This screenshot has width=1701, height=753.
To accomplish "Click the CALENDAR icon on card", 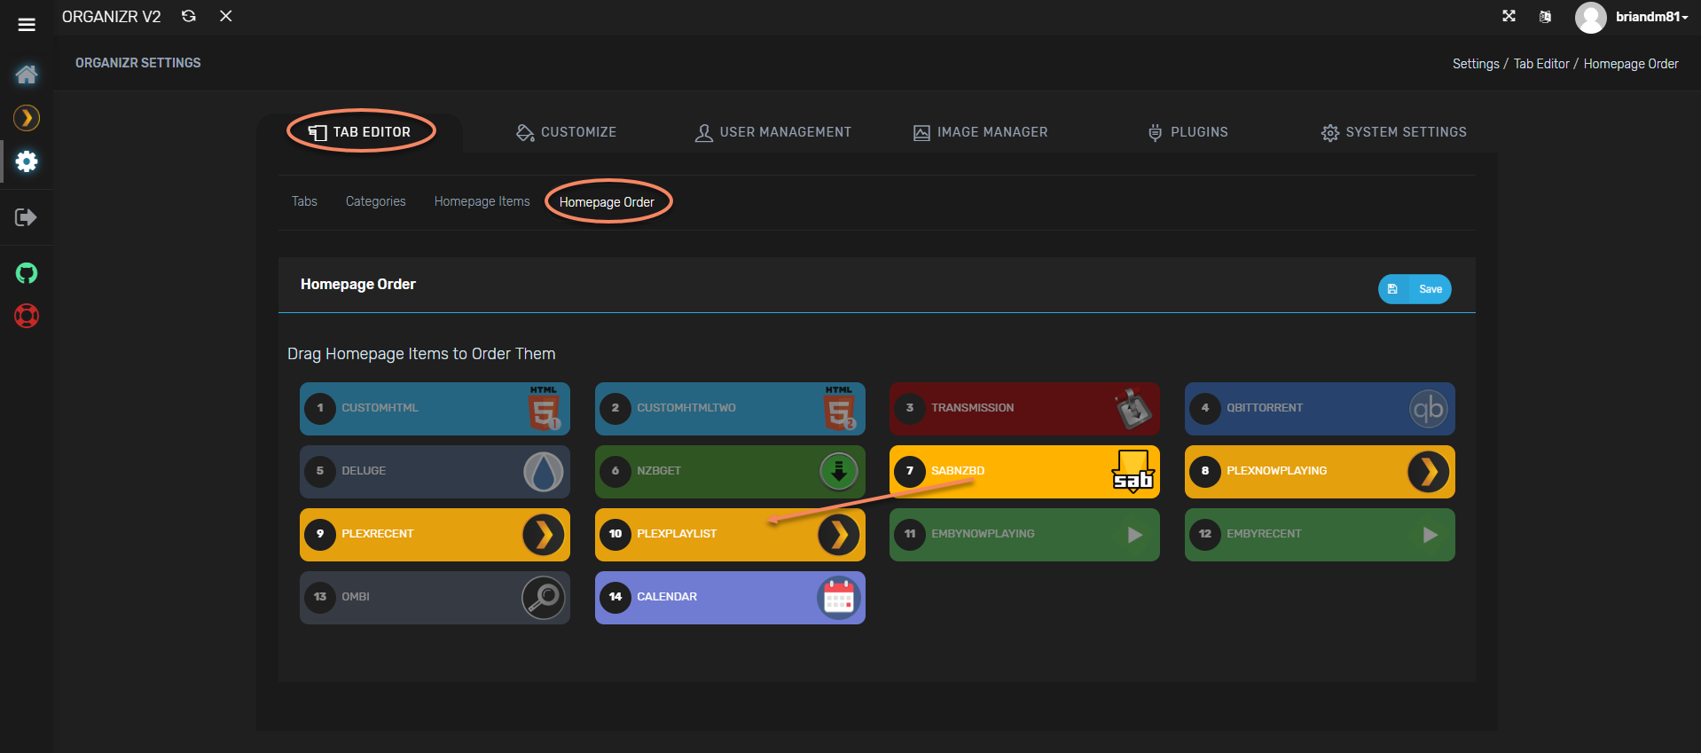I will (x=839, y=598).
